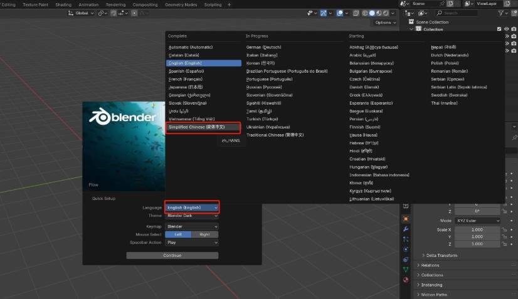Open the Language dropdown showing English

coord(192,207)
